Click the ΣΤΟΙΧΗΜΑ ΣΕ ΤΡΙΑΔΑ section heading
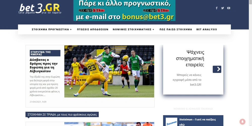Image resolution: width=252 pixels, height=126 pixels. click(x=62, y=115)
